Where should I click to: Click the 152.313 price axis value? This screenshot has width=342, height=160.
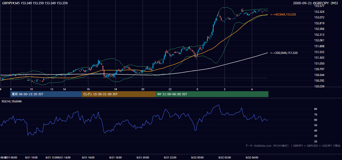(319, 35)
